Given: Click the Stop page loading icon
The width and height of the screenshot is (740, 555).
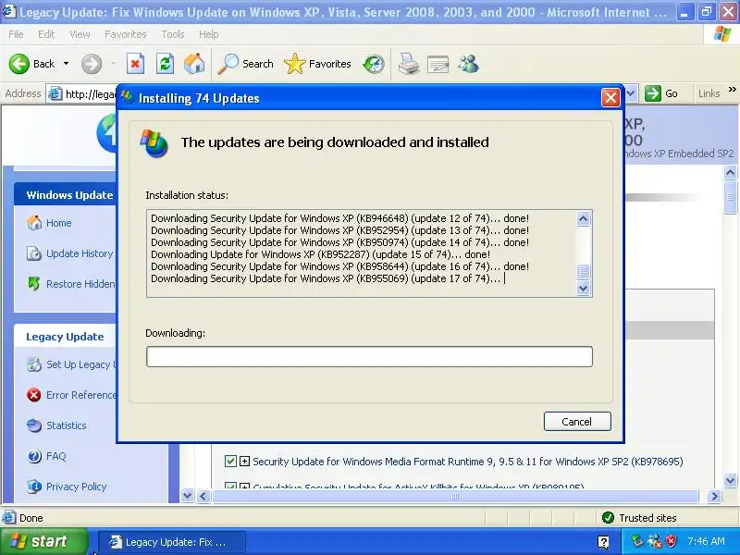Looking at the screenshot, I should coord(135,64).
